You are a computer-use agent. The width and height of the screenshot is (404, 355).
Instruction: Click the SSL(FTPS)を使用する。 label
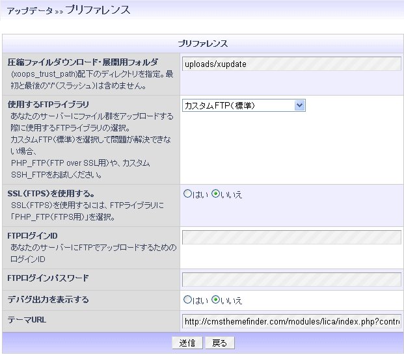51,193
